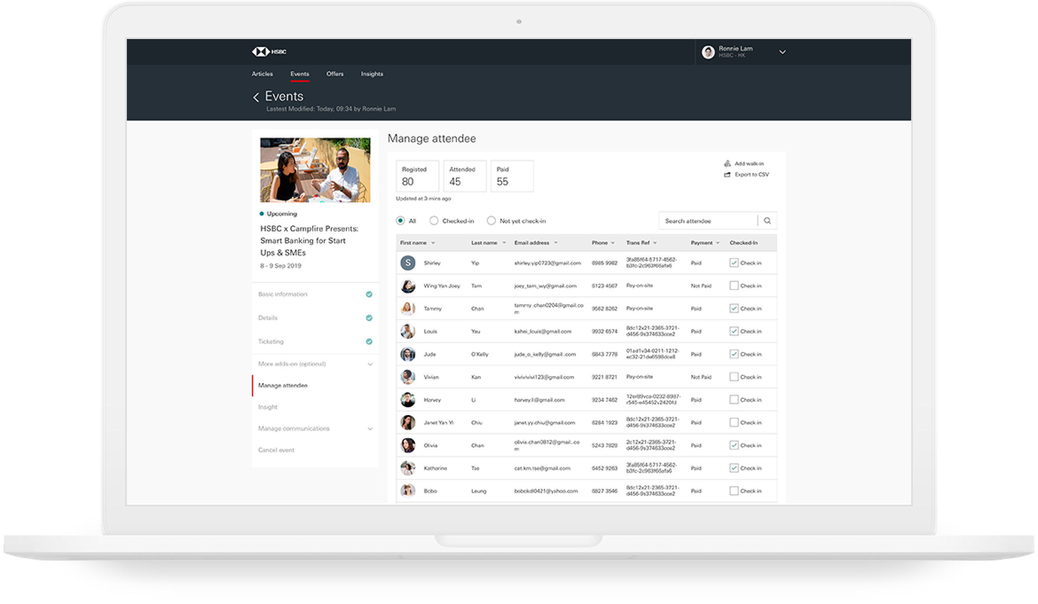Select the Not yet check-in radio option

tap(491, 221)
